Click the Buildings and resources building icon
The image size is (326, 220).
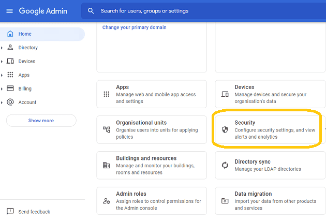107,165
